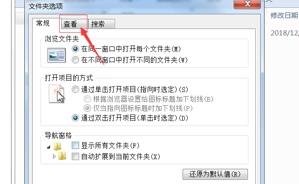Image resolution: width=299 pixels, height=184 pixels.
Task: Click the top navigation pane folder icon
Action: (x=57, y=147)
